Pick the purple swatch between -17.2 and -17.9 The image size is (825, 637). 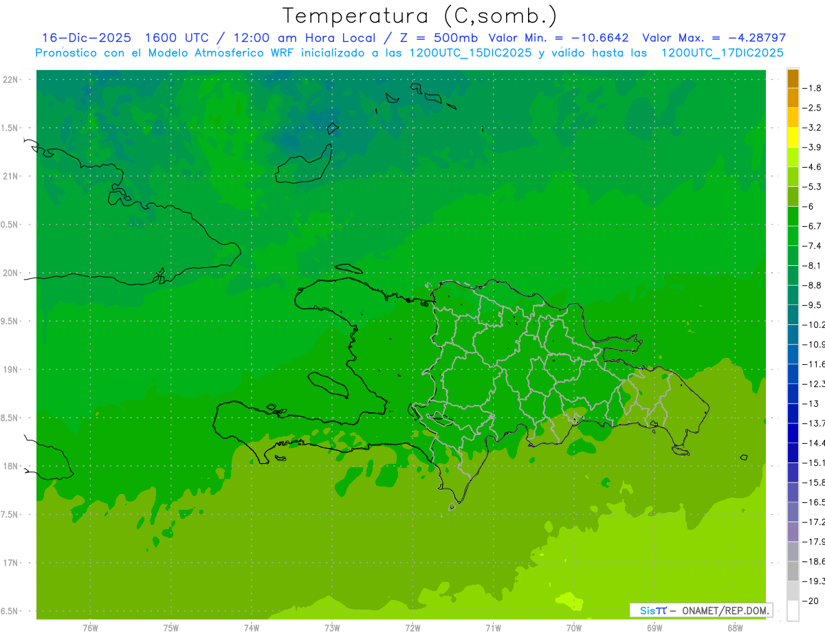coord(793,532)
